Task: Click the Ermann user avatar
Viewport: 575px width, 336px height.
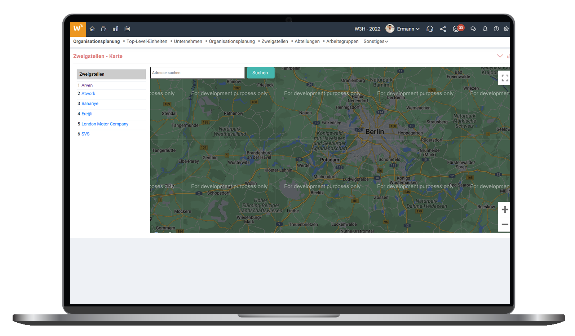Action: pyautogui.click(x=390, y=29)
